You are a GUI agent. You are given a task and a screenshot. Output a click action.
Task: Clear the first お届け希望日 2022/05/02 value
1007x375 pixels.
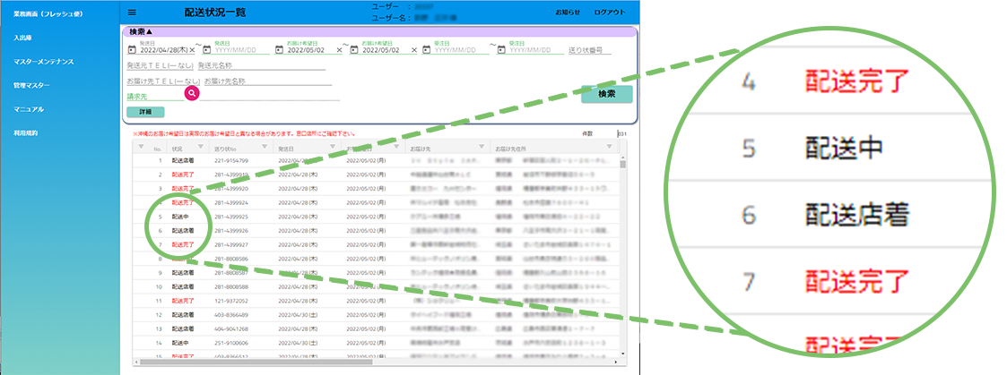[339, 50]
